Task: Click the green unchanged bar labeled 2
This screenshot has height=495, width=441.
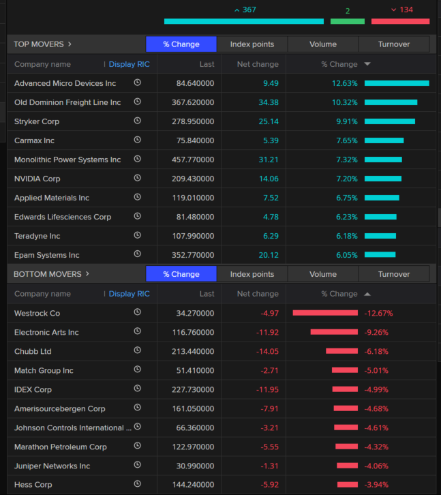Action: [x=347, y=21]
